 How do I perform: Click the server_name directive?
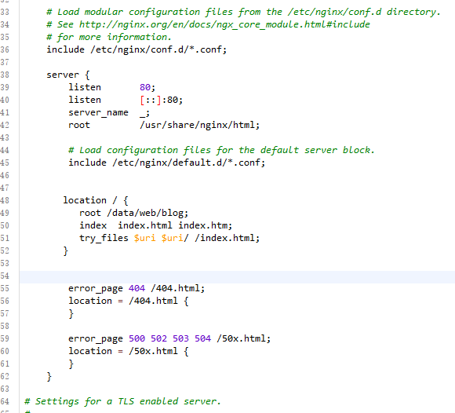98,113
